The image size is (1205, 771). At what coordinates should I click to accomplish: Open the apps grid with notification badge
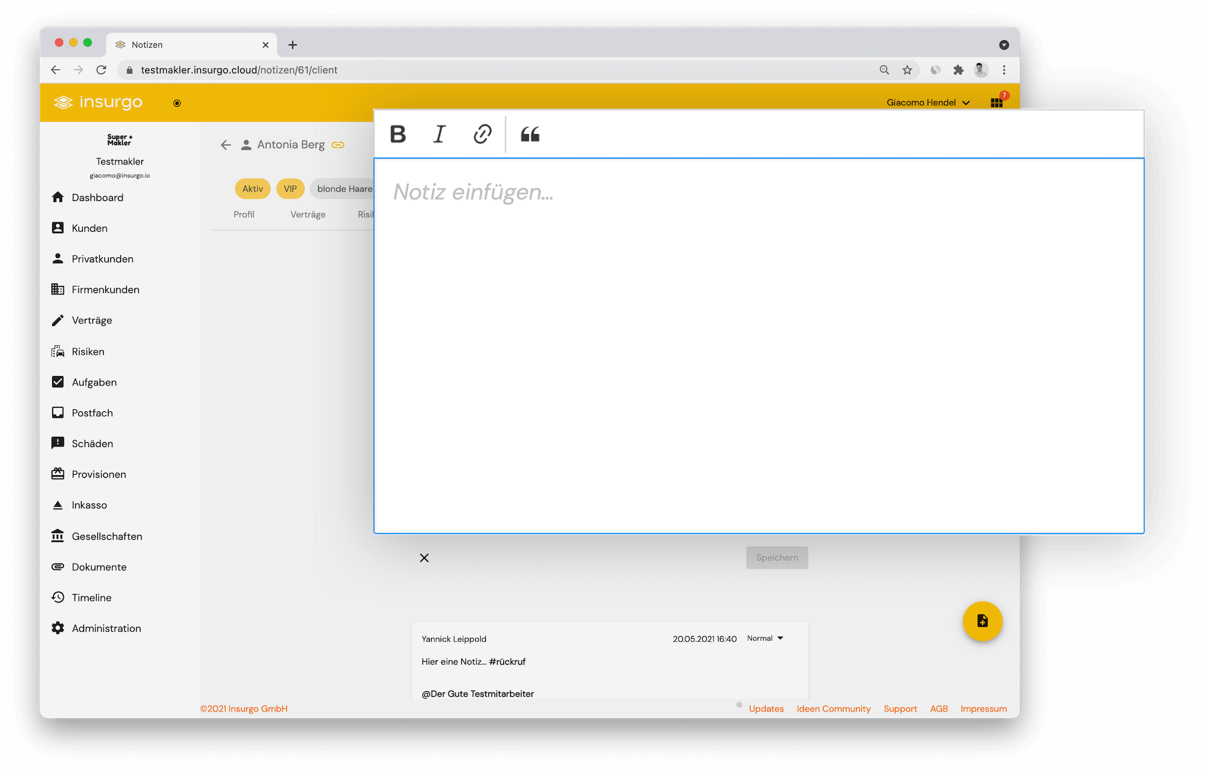[997, 102]
